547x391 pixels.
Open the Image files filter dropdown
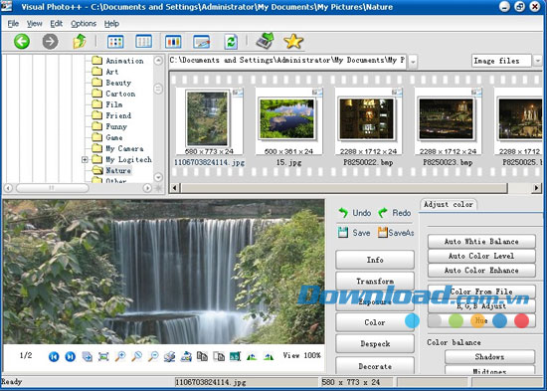click(x=537, y=61)
